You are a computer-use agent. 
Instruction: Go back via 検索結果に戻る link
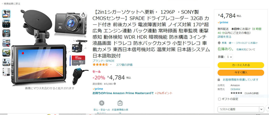tap(11, 4)
